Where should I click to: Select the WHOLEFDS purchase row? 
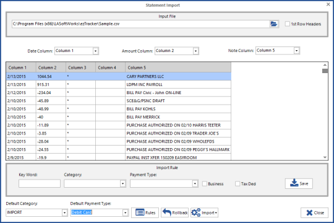(x=119, y=141)
